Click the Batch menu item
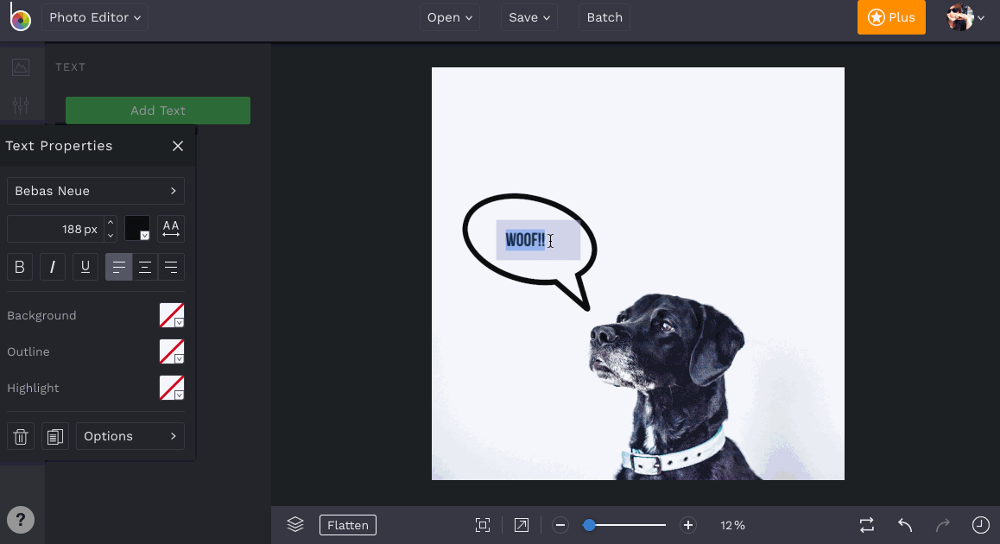This screenshot has width=1000, height=544. pyautogui.click(x=604, y=17)
